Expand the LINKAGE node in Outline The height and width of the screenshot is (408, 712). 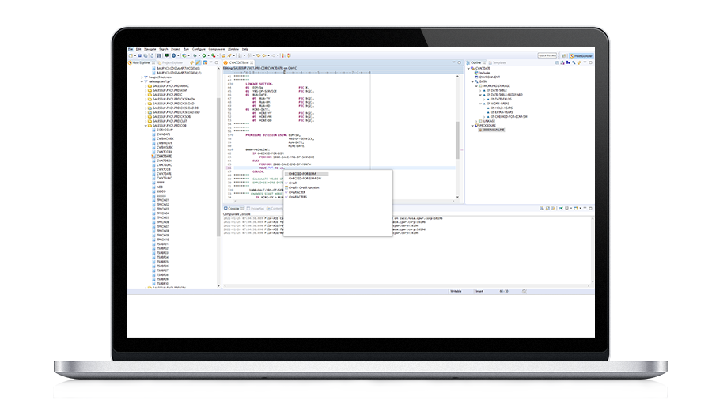click(x=475, y=120)
